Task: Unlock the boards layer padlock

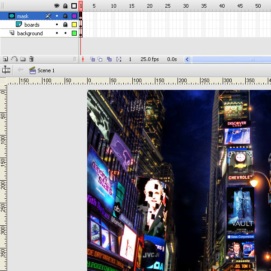Action: tap(65, 24)
